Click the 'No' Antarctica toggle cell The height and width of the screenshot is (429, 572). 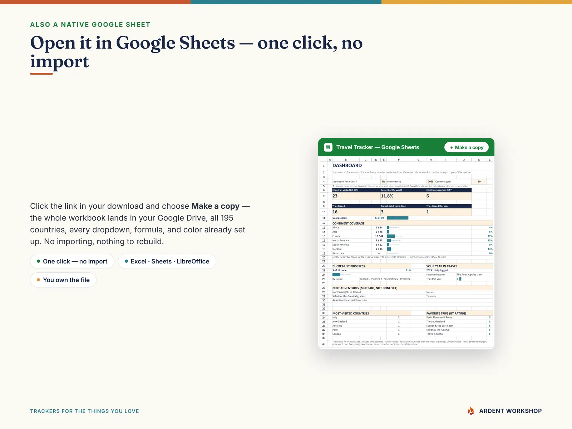point(384,182)
